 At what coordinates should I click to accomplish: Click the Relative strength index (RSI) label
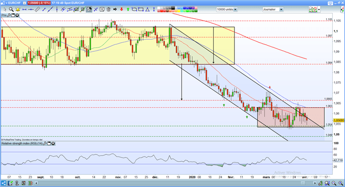[x=22, y=143]
